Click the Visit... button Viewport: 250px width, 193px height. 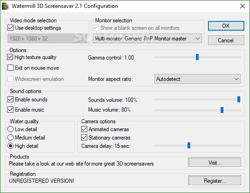(x=215, y=163)
